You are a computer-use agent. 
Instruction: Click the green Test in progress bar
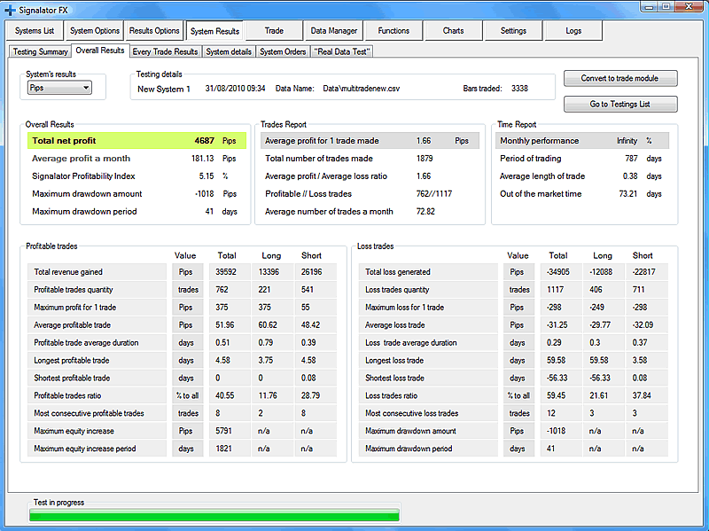coord(215,514)
